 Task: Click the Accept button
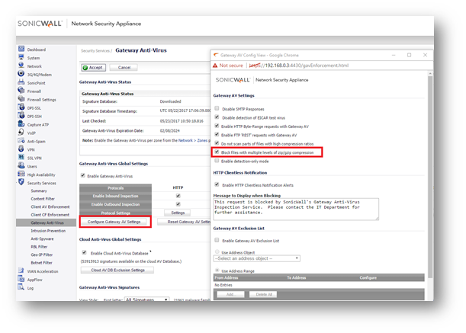pyautogui.click(x=94, y=68)
